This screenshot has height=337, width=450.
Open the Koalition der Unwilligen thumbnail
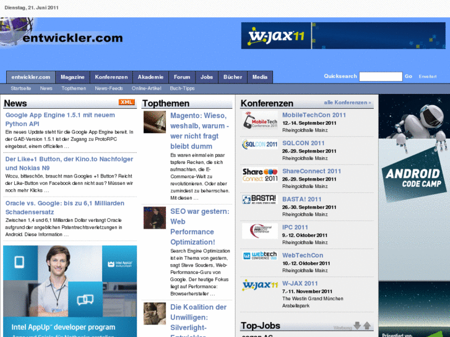(155, 314)
